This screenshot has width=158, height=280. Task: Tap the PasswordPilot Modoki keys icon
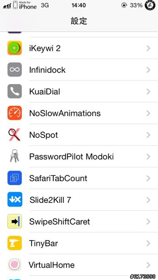pyautogui.click(x=14, y=156)
